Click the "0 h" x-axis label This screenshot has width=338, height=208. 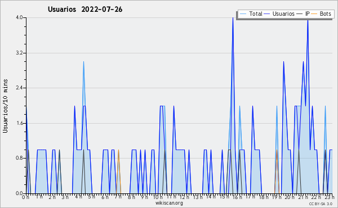(25, 197)
